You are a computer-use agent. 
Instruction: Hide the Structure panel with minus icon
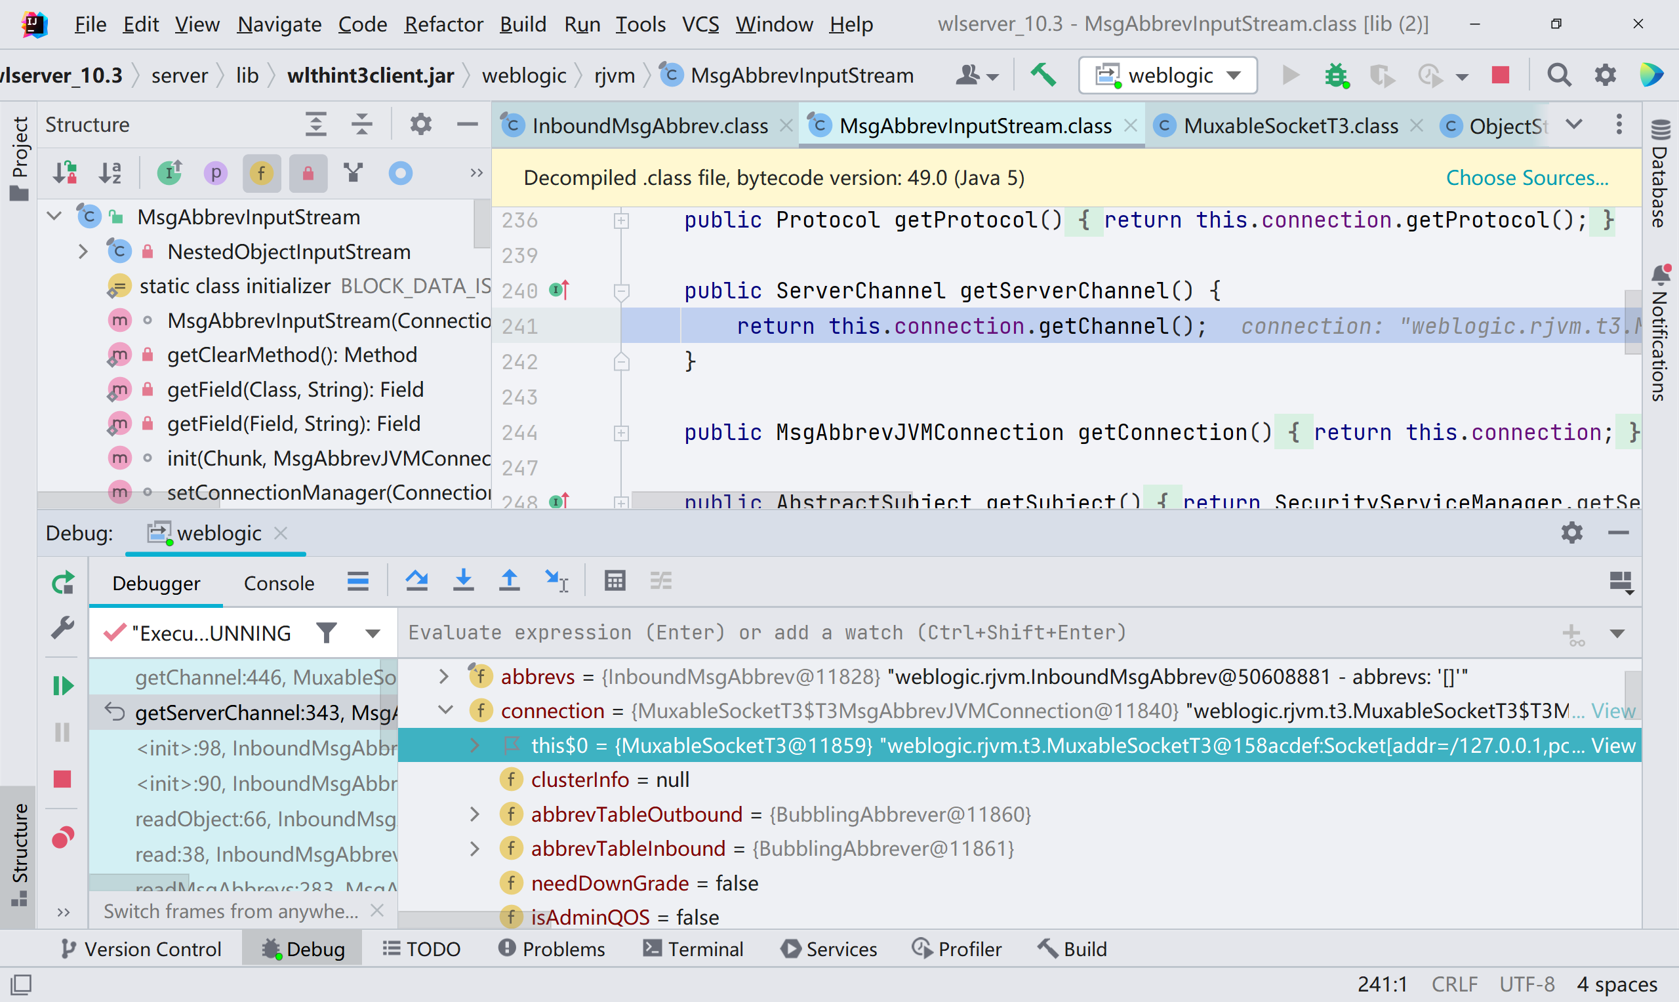coord(467,124)
